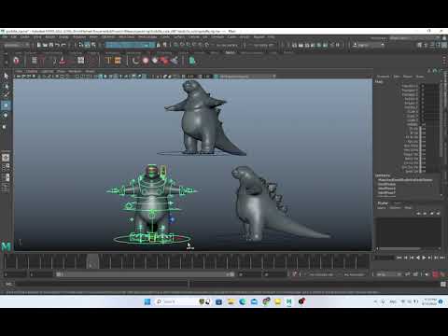
Task: Open the Script Editor icon at command line end
Action: click(443, 284)
